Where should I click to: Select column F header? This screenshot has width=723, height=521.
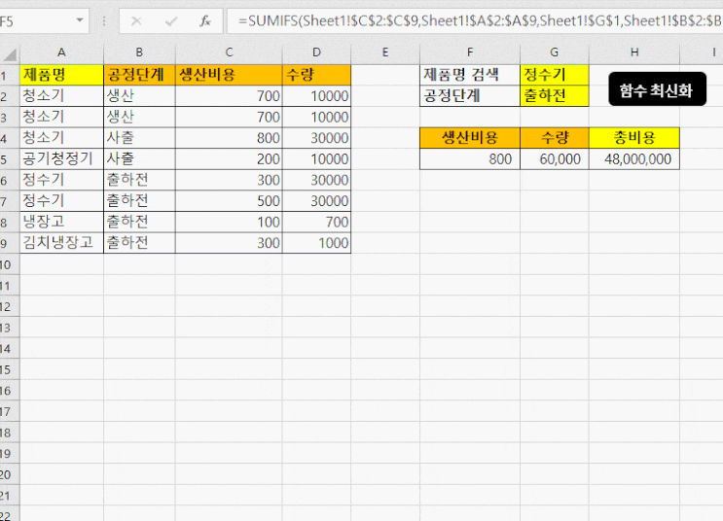pyautogui.click(x=470, y=52)
